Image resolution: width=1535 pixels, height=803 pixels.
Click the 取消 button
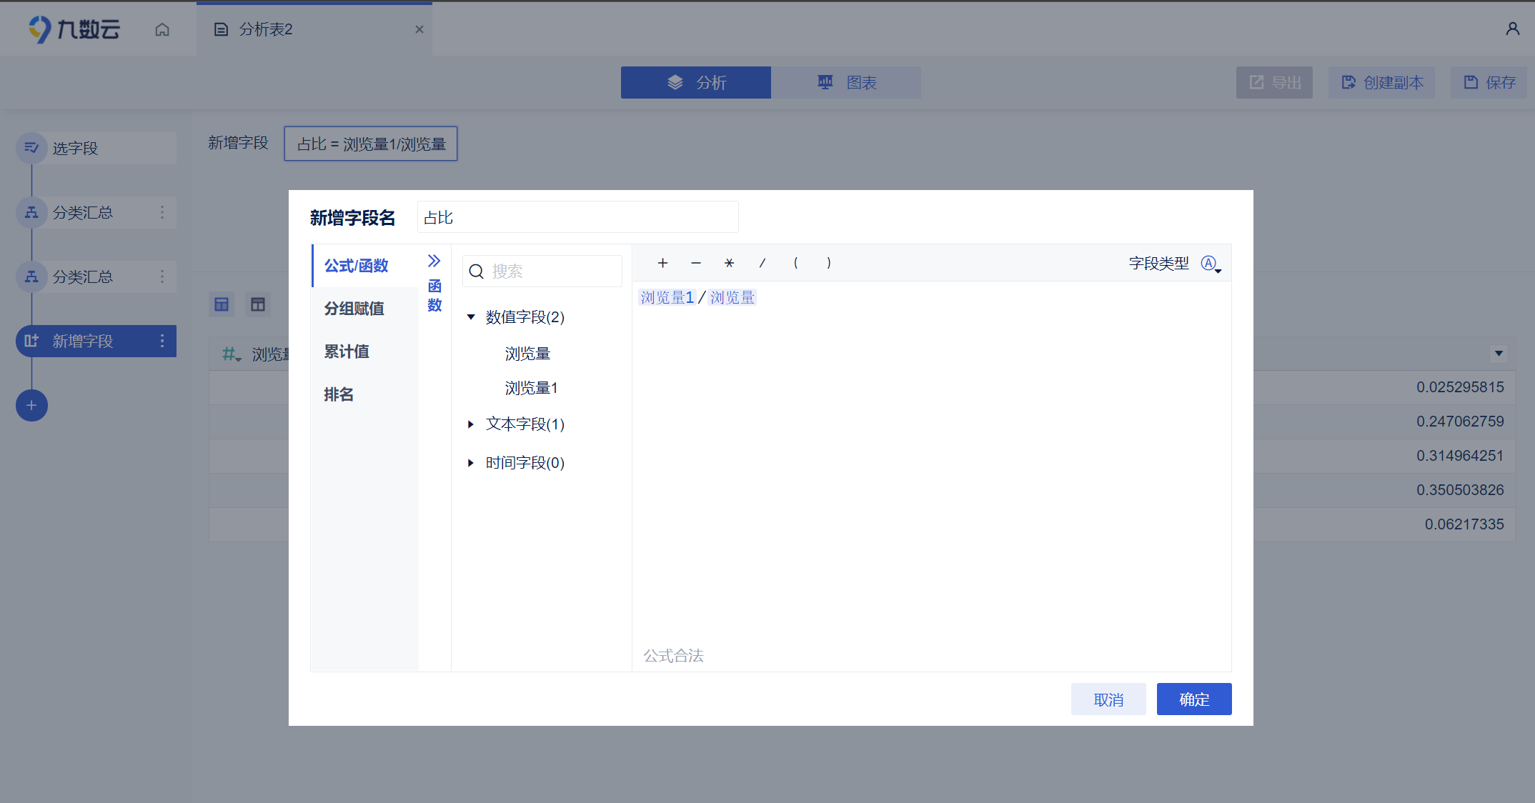1108,699
